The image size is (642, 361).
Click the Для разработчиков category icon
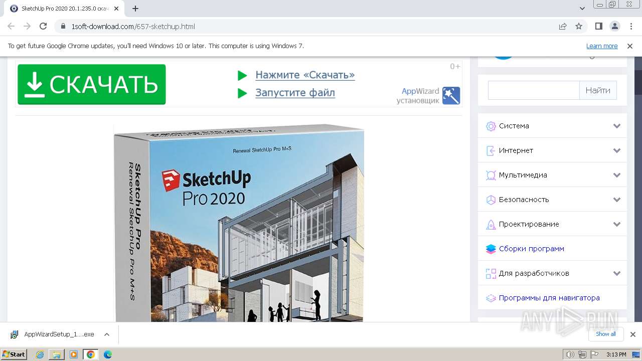[491, 274]
